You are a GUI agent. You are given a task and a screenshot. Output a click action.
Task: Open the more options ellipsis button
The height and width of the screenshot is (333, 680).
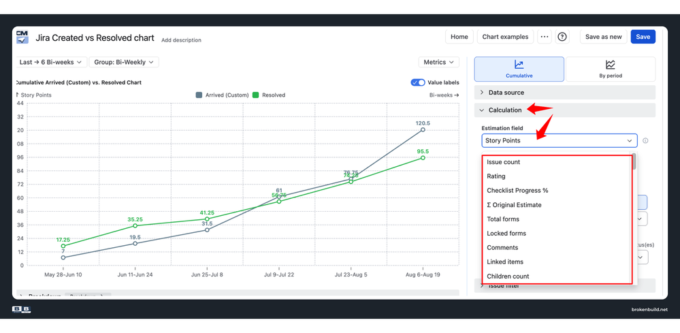point(545,37)
